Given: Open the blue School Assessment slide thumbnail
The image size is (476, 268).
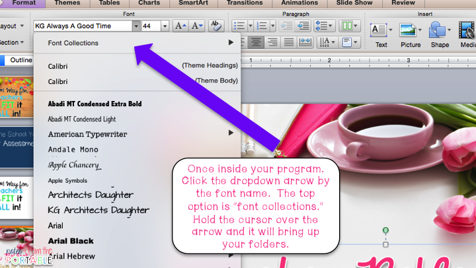Looking at the screenshot, I should click(17, 147).
